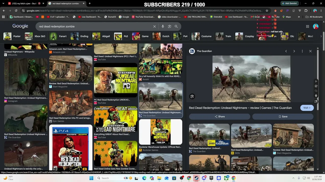Click the Visit button for The Guardian
The height and width of the screenshot is (182, 325).
point(307,108)
